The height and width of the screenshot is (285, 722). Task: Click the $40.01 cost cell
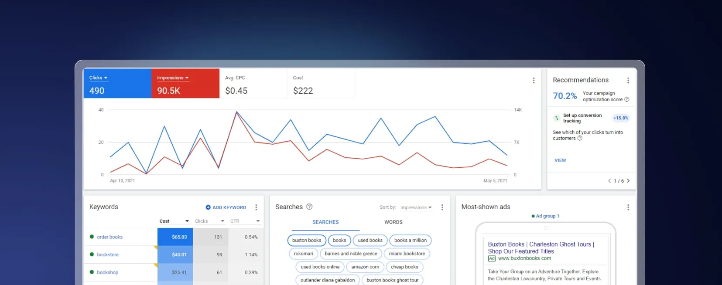click(175, 254)
